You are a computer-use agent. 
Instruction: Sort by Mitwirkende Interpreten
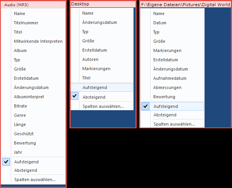pos(38,41)
